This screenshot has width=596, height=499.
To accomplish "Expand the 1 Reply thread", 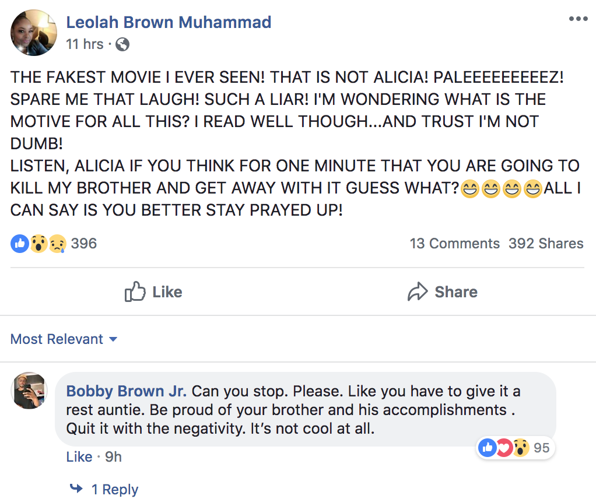I will click(115, 489).
